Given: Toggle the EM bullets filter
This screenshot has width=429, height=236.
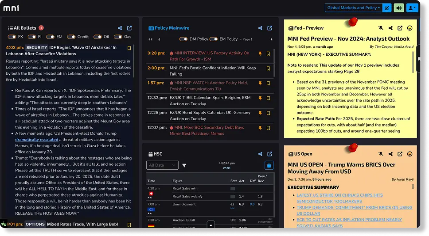Looking at the screenshot, I should coord(51,37).
